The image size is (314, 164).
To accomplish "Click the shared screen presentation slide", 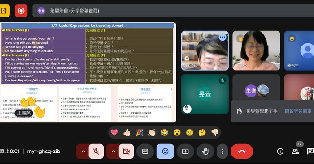I will pos(87,72).
